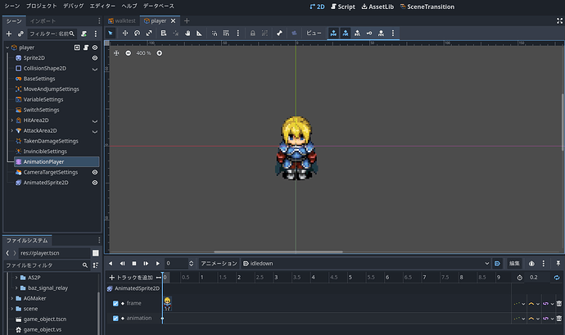
Task: Collapse the player root node
Action: 7,48
